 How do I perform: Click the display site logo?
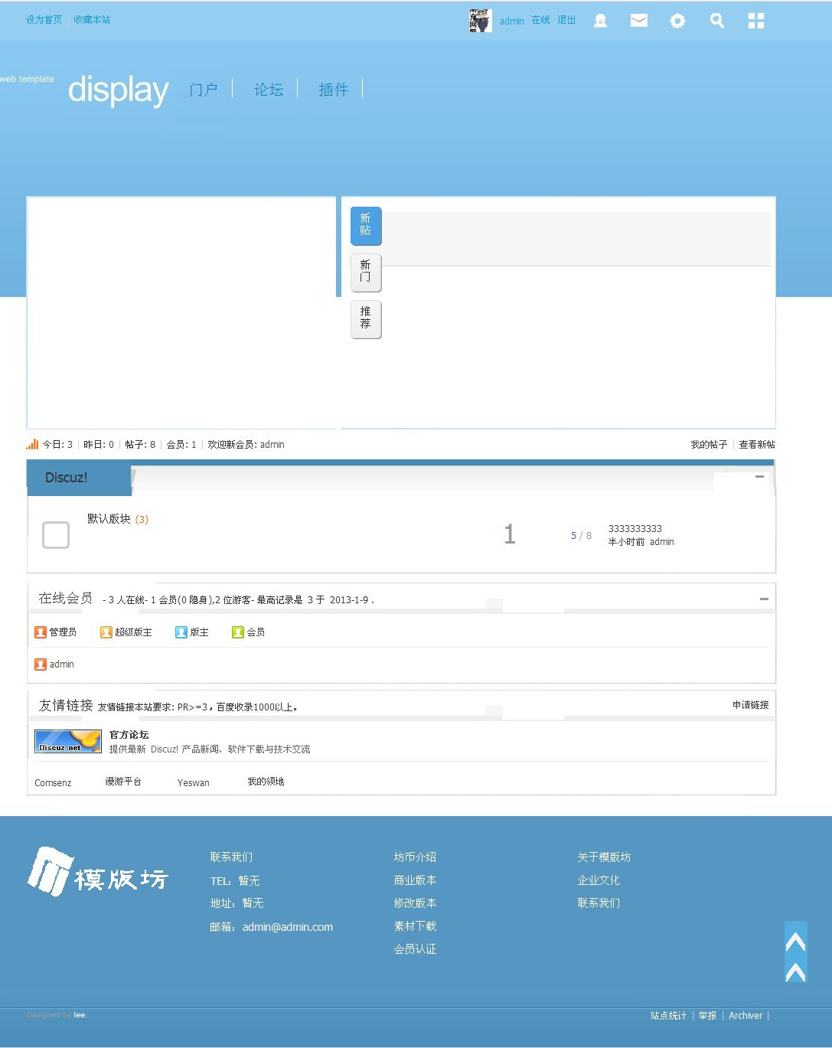point(118,90)
